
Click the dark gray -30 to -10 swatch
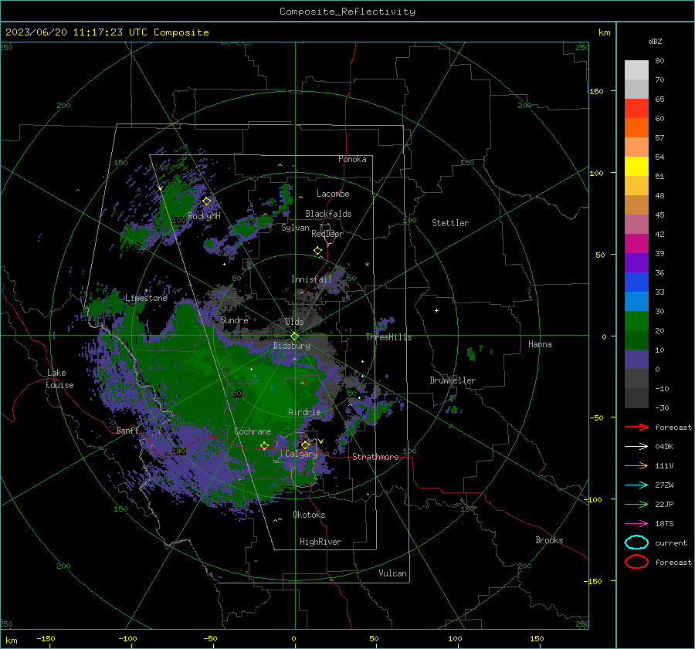pos(636,398)
